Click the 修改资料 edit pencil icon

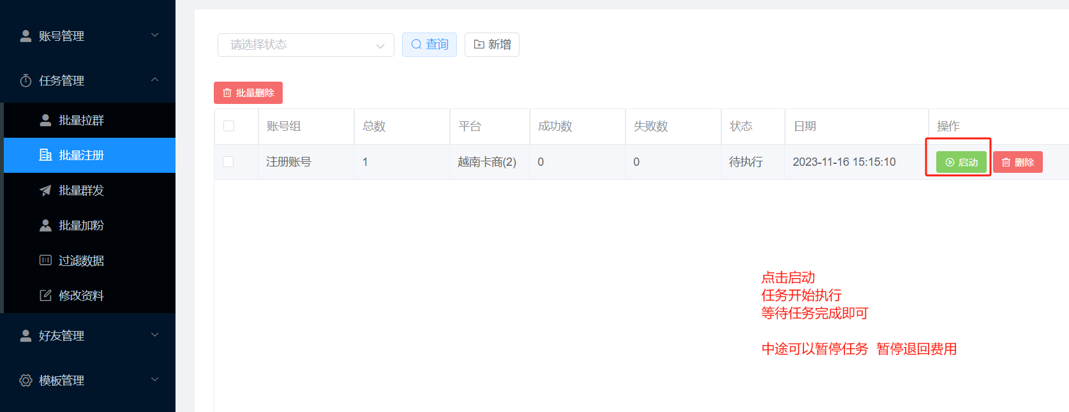coord(45,295)
